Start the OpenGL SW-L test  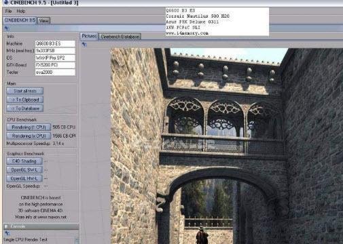(x=24, y=169)
